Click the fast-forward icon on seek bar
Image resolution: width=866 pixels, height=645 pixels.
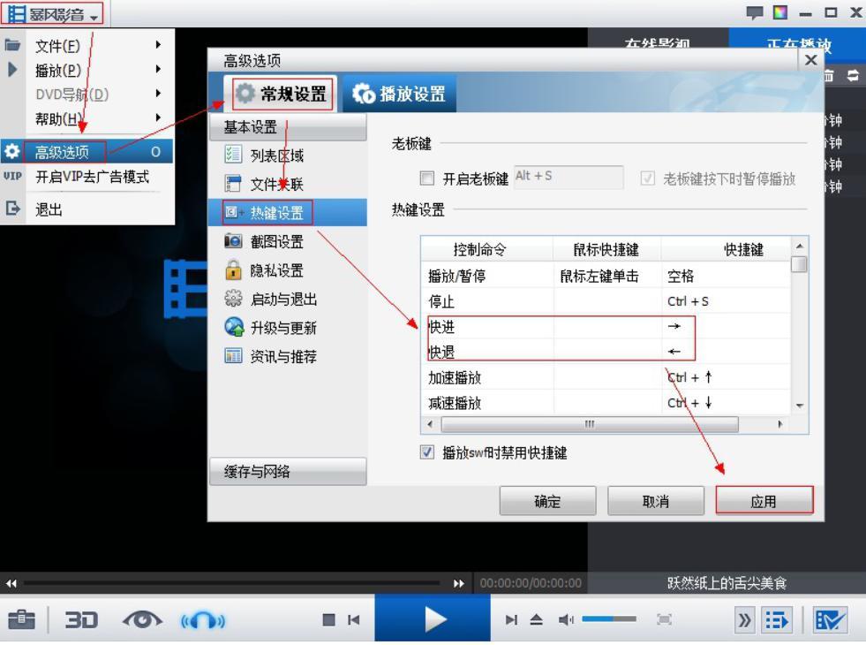click(458, 583)
